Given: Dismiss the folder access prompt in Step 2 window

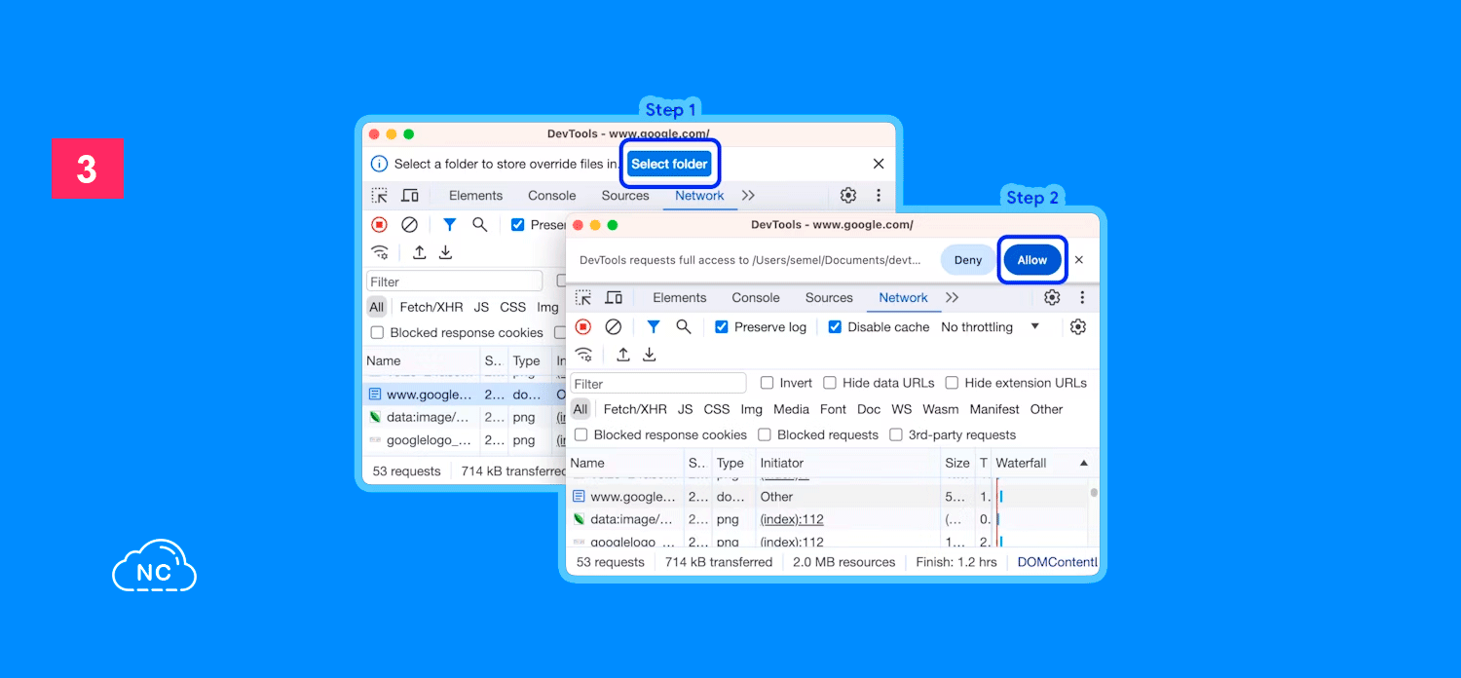Looking at the screenshot, I should point(1078,260).
